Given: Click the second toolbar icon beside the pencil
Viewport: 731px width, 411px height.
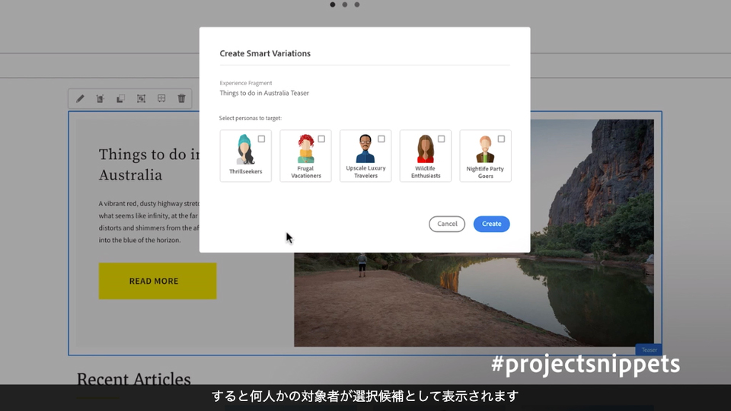Looking at the screenshot, I should coord(101,98).
